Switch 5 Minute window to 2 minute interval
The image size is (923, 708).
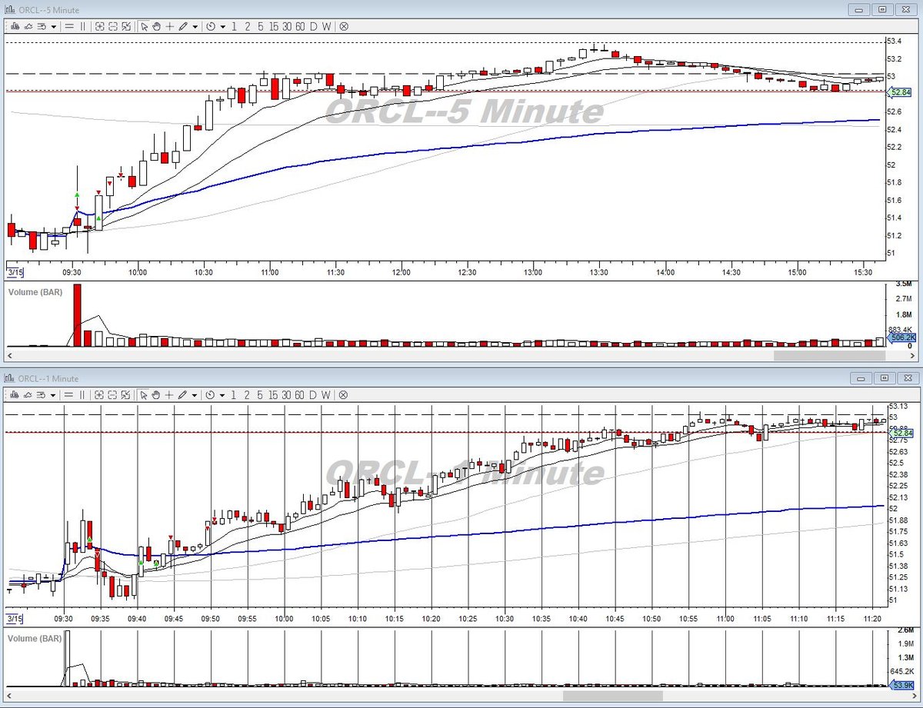(247, 26)
